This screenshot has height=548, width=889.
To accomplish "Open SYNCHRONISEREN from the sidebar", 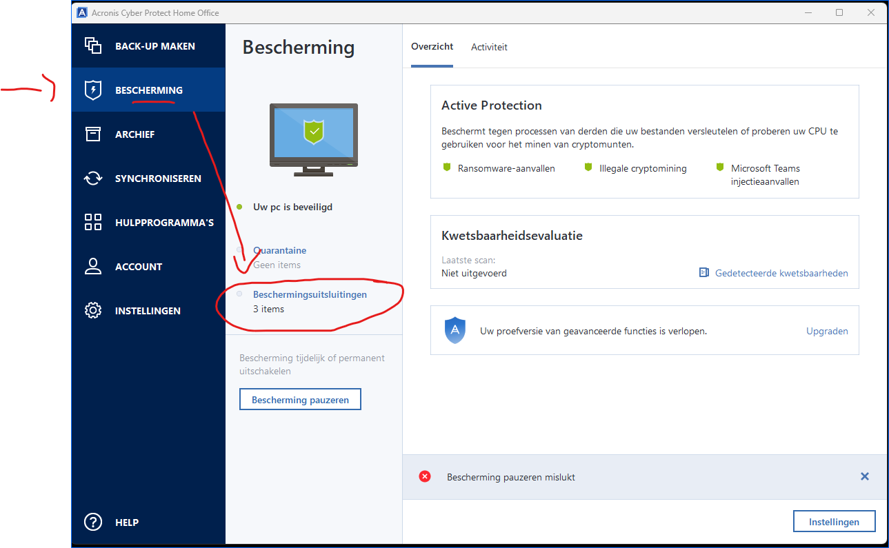I will click(x=148, y=179).
